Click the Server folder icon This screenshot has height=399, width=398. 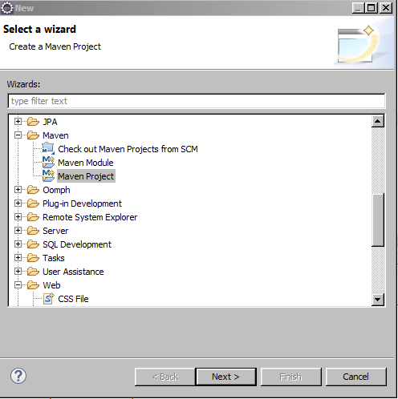click(33, 231)
